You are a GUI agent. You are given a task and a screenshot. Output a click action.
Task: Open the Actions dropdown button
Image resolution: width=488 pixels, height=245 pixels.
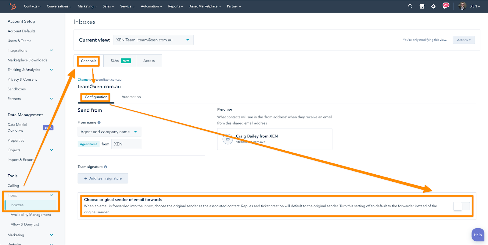click(464, 40)
